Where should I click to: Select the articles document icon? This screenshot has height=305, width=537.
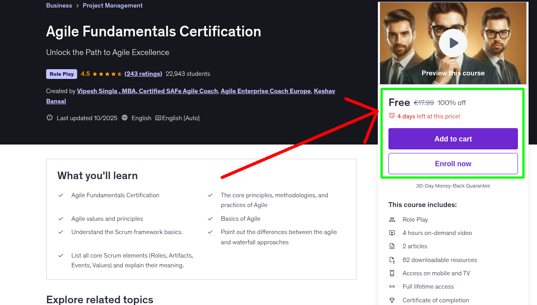[x=392, y=246]
